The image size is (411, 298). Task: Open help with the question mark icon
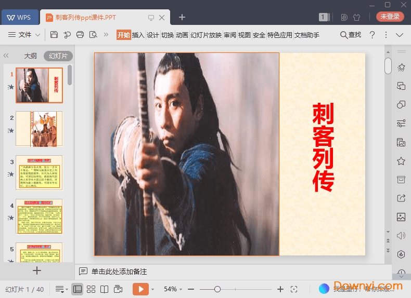click(x=372, y=35)
